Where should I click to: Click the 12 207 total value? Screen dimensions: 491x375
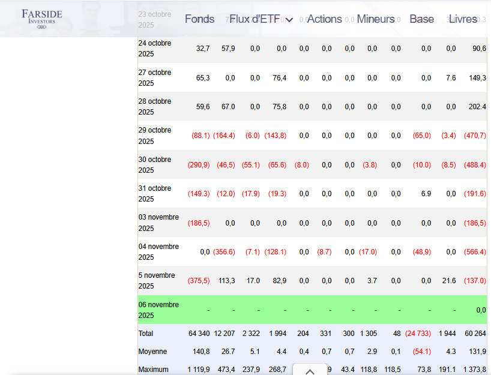click(x=224, y=334)
